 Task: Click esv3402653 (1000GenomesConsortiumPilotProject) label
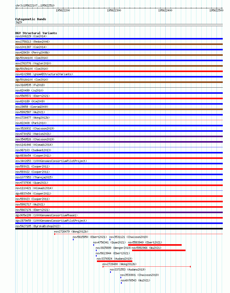[x=51, y=161]
